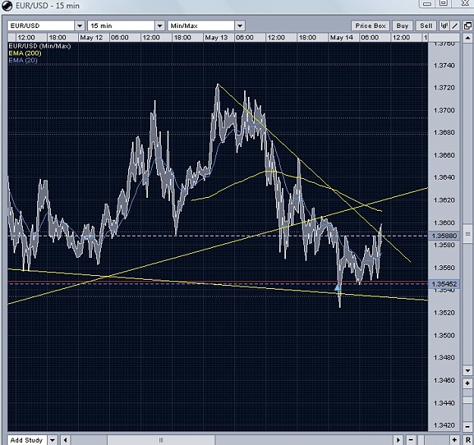The height and width of the screenshot is (445, 474).
Task: Click the May 13 date label
Action: coord(216,37)
